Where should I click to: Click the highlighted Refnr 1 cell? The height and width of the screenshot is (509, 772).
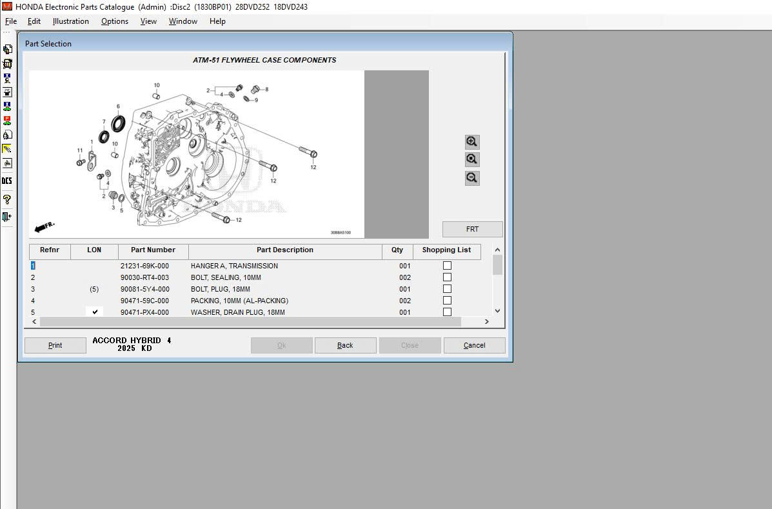coord(33,266)
